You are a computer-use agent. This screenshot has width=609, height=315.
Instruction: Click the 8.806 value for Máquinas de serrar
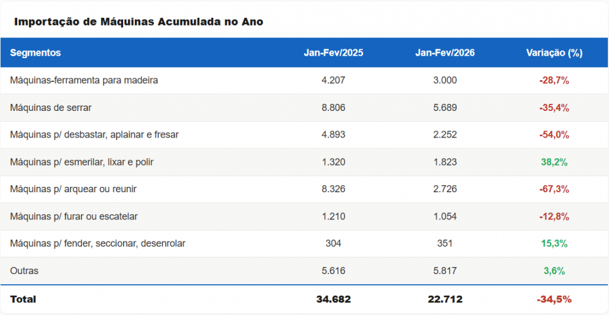click(333, 107)
